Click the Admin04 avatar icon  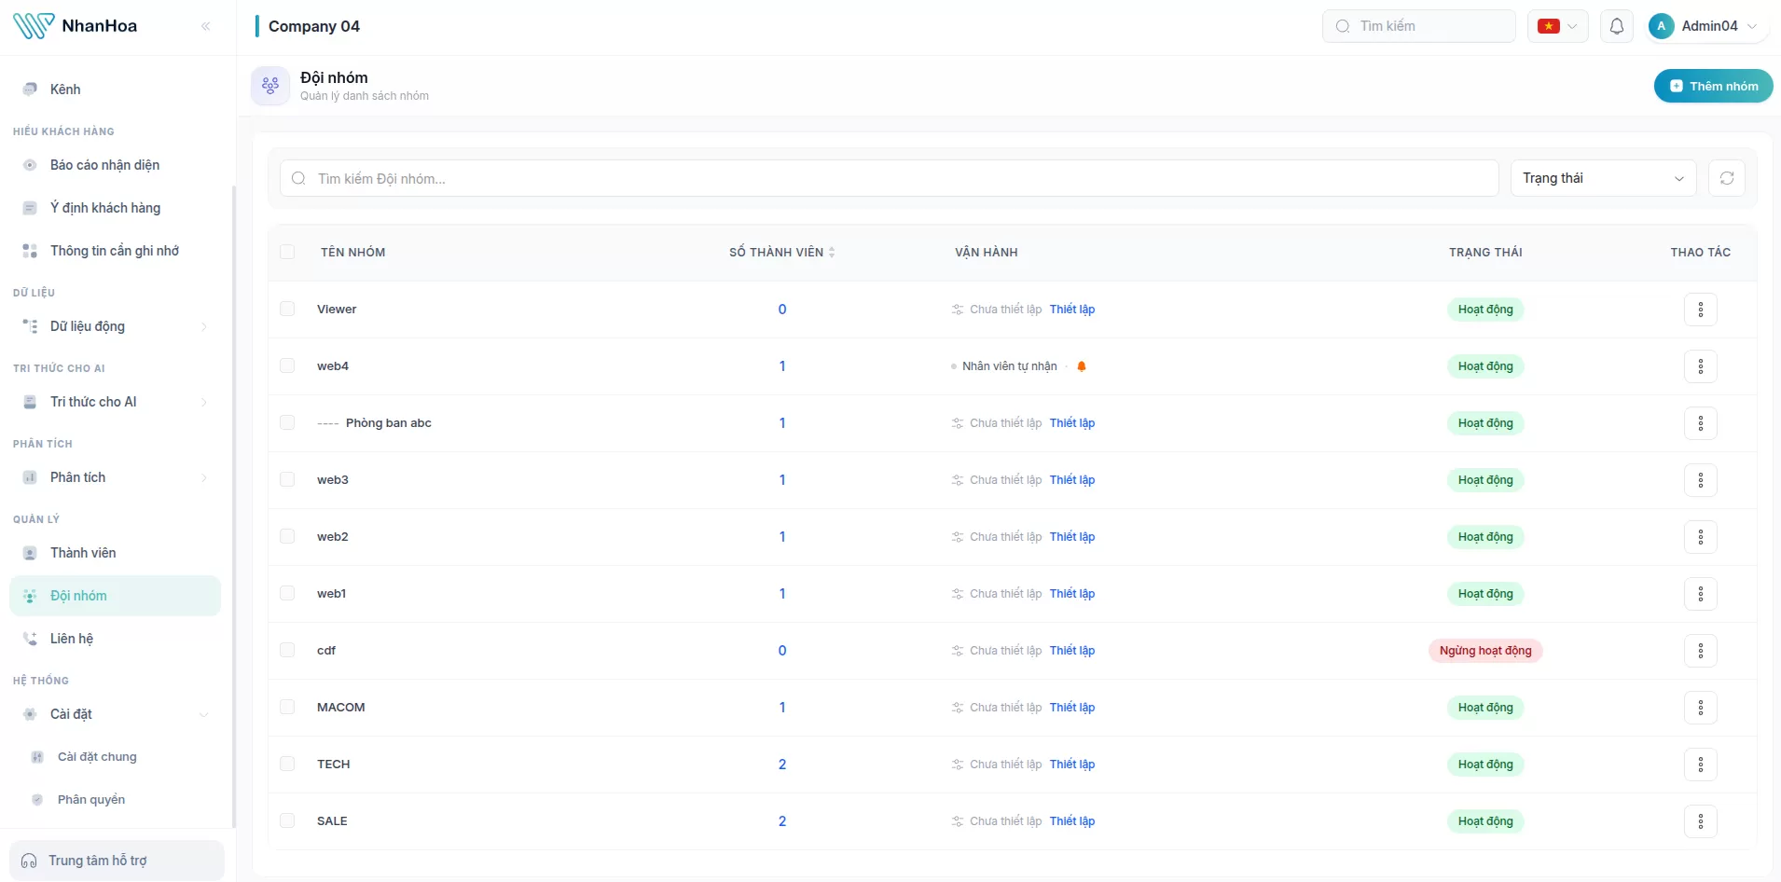[x=1661, y=26]
